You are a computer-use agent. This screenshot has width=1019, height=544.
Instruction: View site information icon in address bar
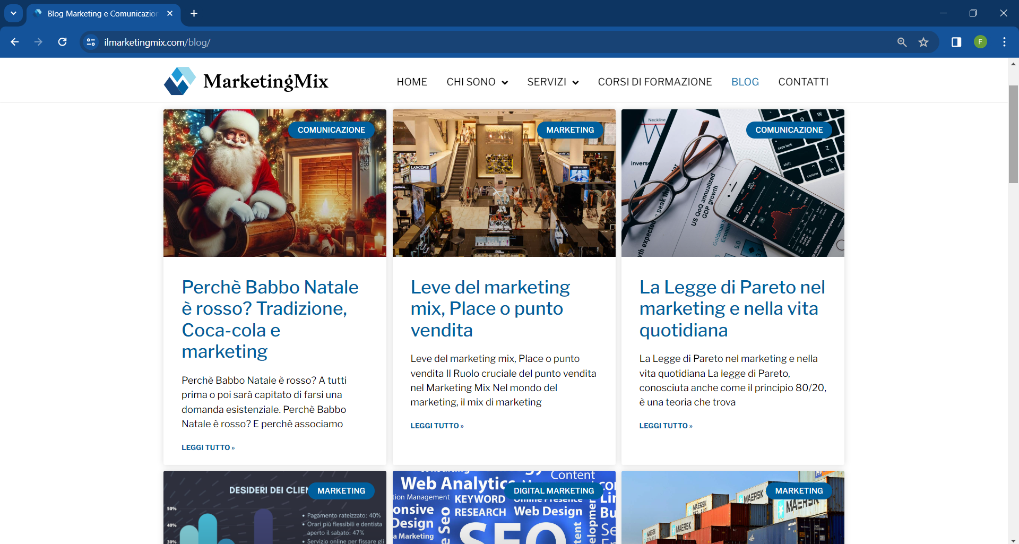[x=91, y=42]
